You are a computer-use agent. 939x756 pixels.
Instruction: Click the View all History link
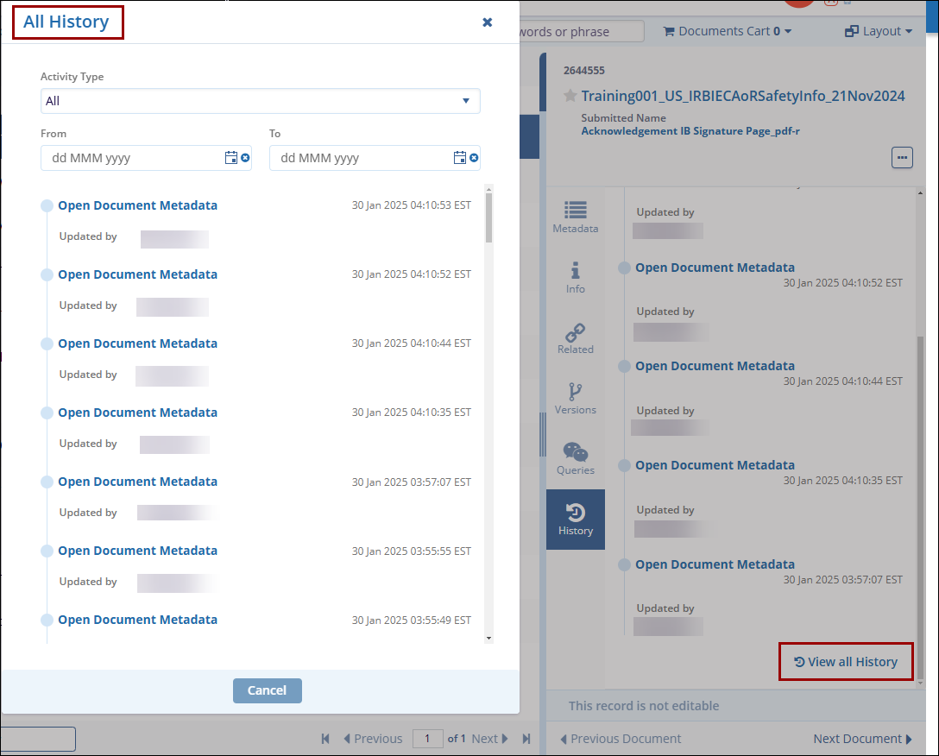(846, 662)
